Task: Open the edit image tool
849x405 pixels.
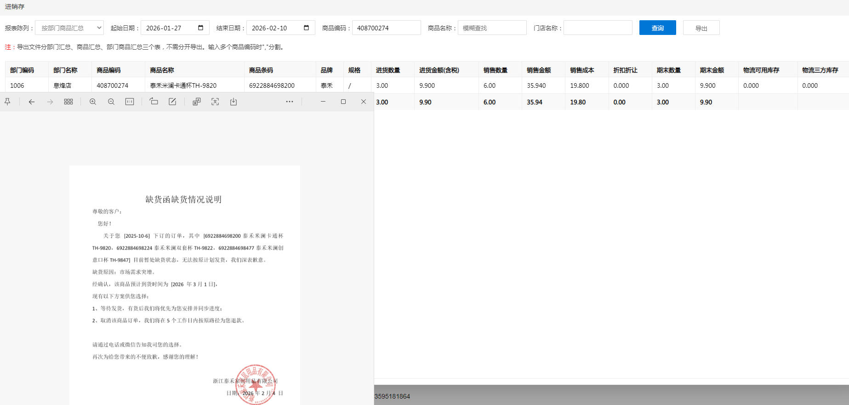Action: coord(172,102)
